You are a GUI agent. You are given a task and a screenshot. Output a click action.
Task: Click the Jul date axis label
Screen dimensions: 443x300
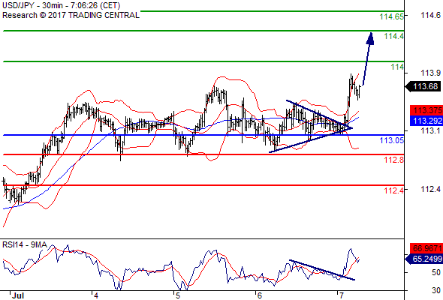18,295
